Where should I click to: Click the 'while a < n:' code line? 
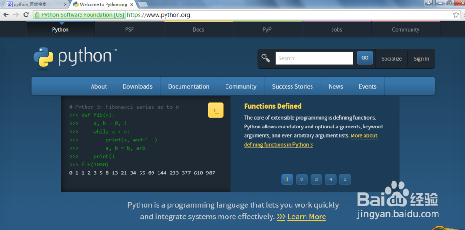pyautogui.click(x=112, y=132)
